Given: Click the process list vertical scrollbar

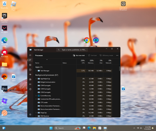Looking at the screenshot, I should [x=119, y=69].
